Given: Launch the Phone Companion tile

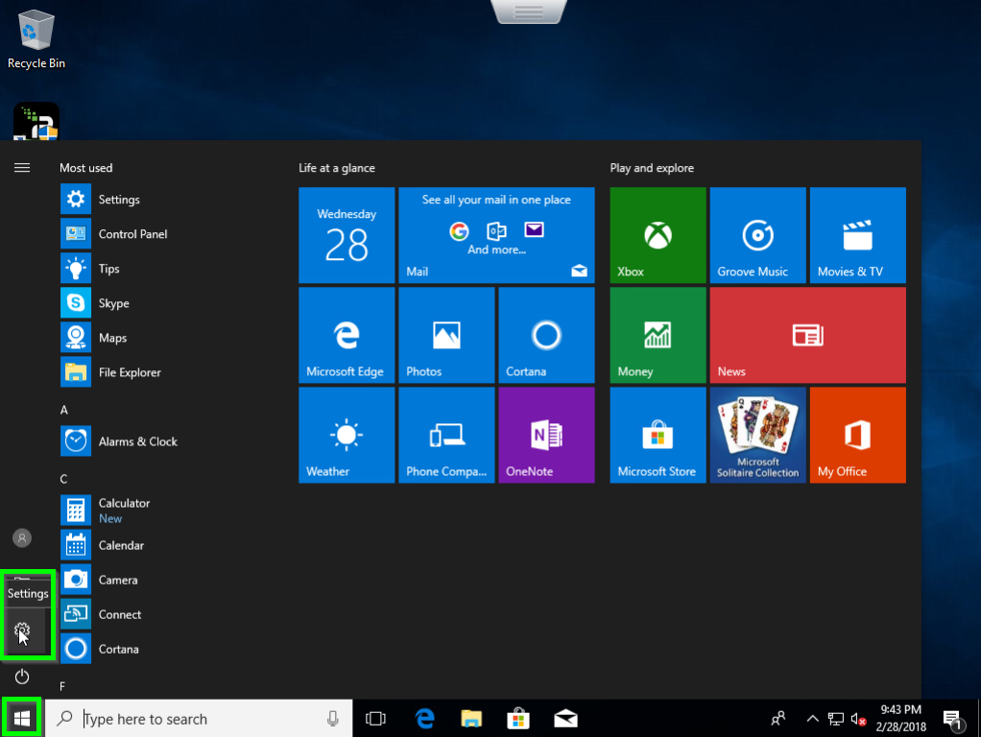Looking at the screenshot, I should click(x=446, y=435).
